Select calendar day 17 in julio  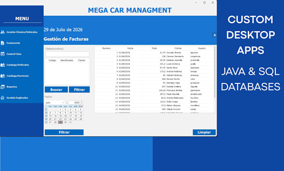(x=71, y=116)
